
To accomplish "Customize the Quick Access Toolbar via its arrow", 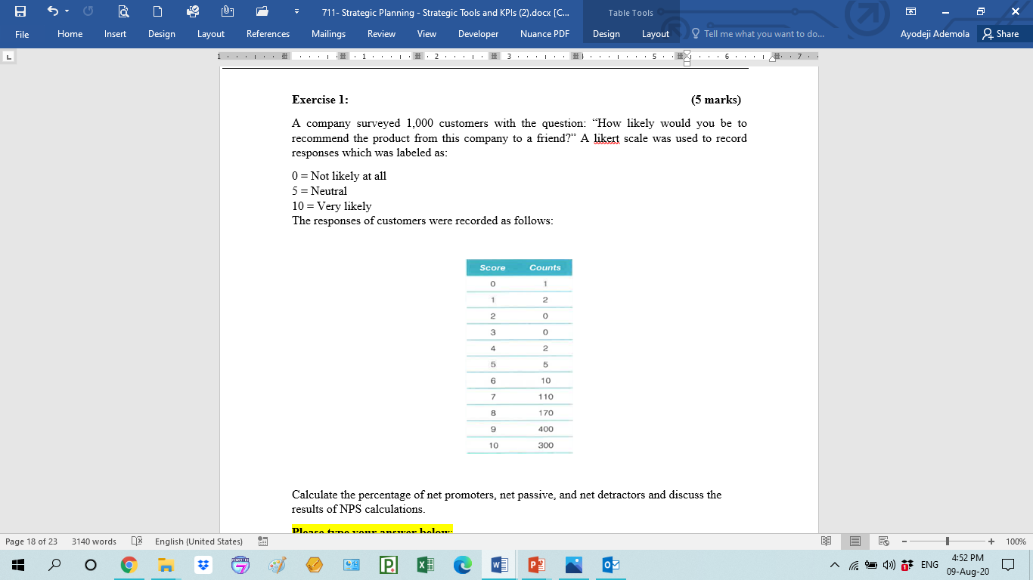I will point(297,13).
